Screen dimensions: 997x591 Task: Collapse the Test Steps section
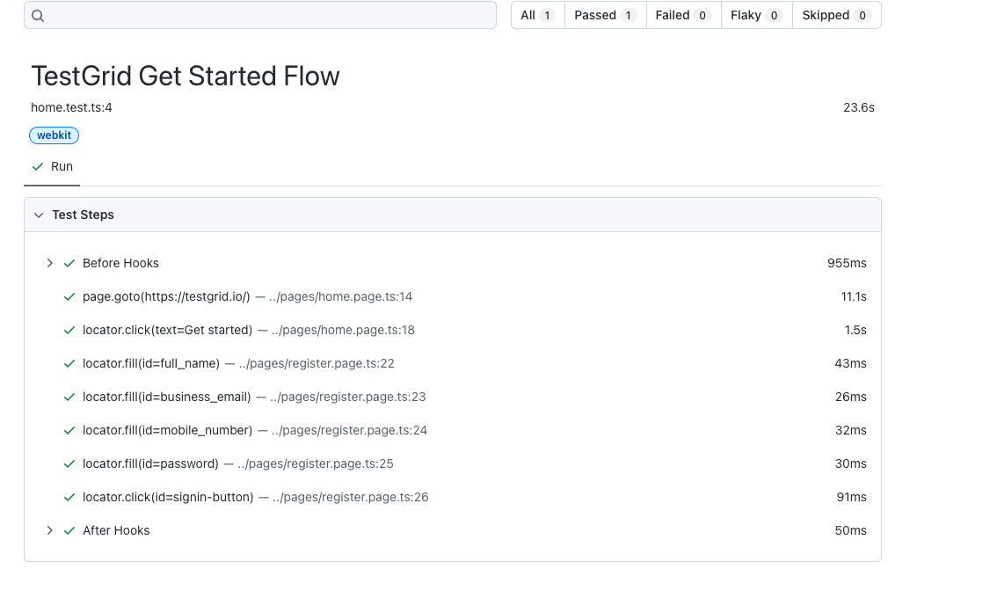[x=39, y=215]
